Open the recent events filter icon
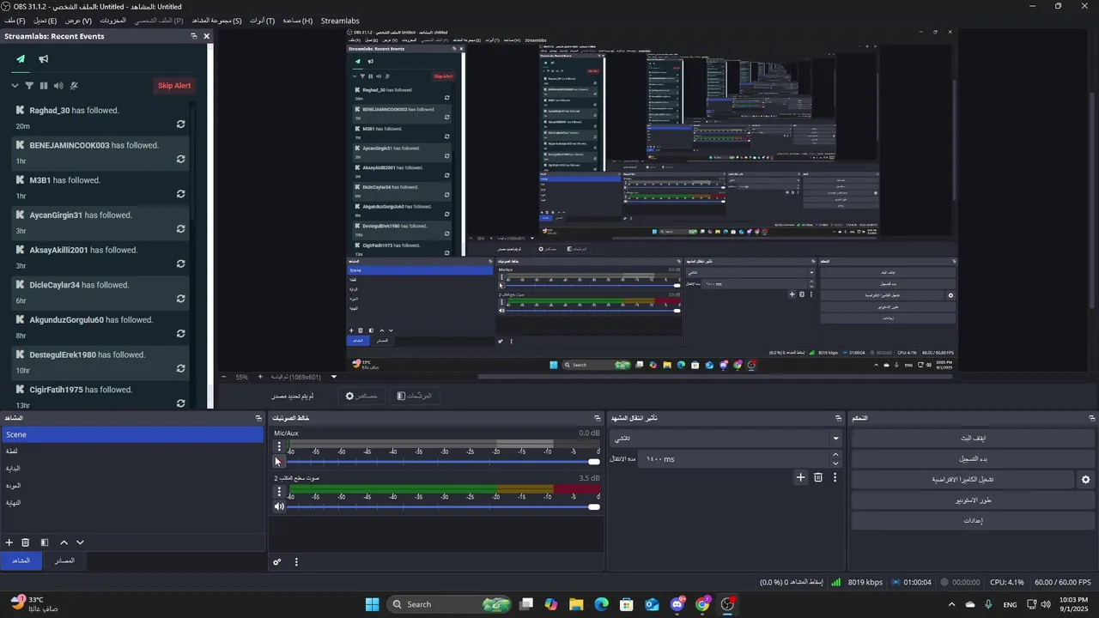The height and width of the screenshot is (618, 1099). point(29,86)
